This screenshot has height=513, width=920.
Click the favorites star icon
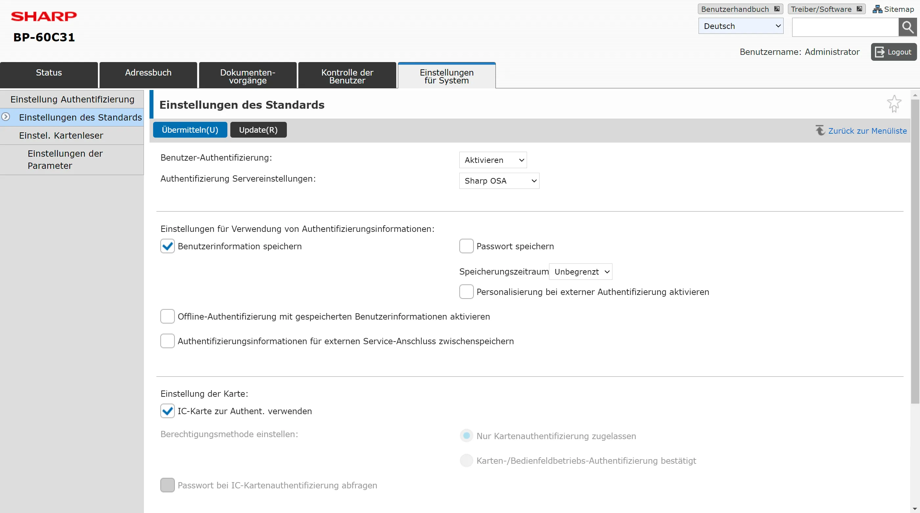click(x=894, y=104)
